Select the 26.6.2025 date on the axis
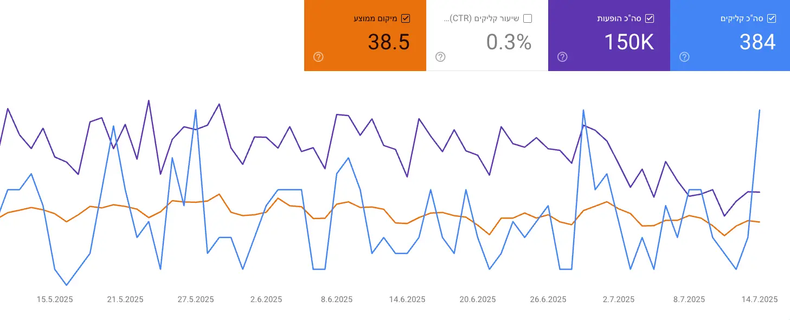This screenshot has height=320, width=790. [548, 299]
